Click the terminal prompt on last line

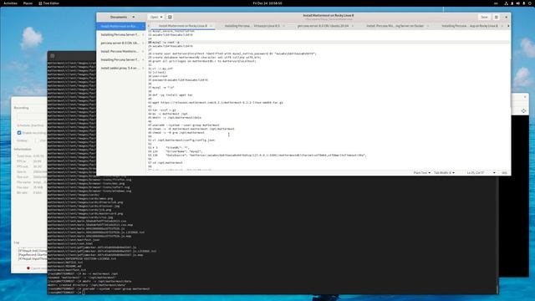pos(66,293)
